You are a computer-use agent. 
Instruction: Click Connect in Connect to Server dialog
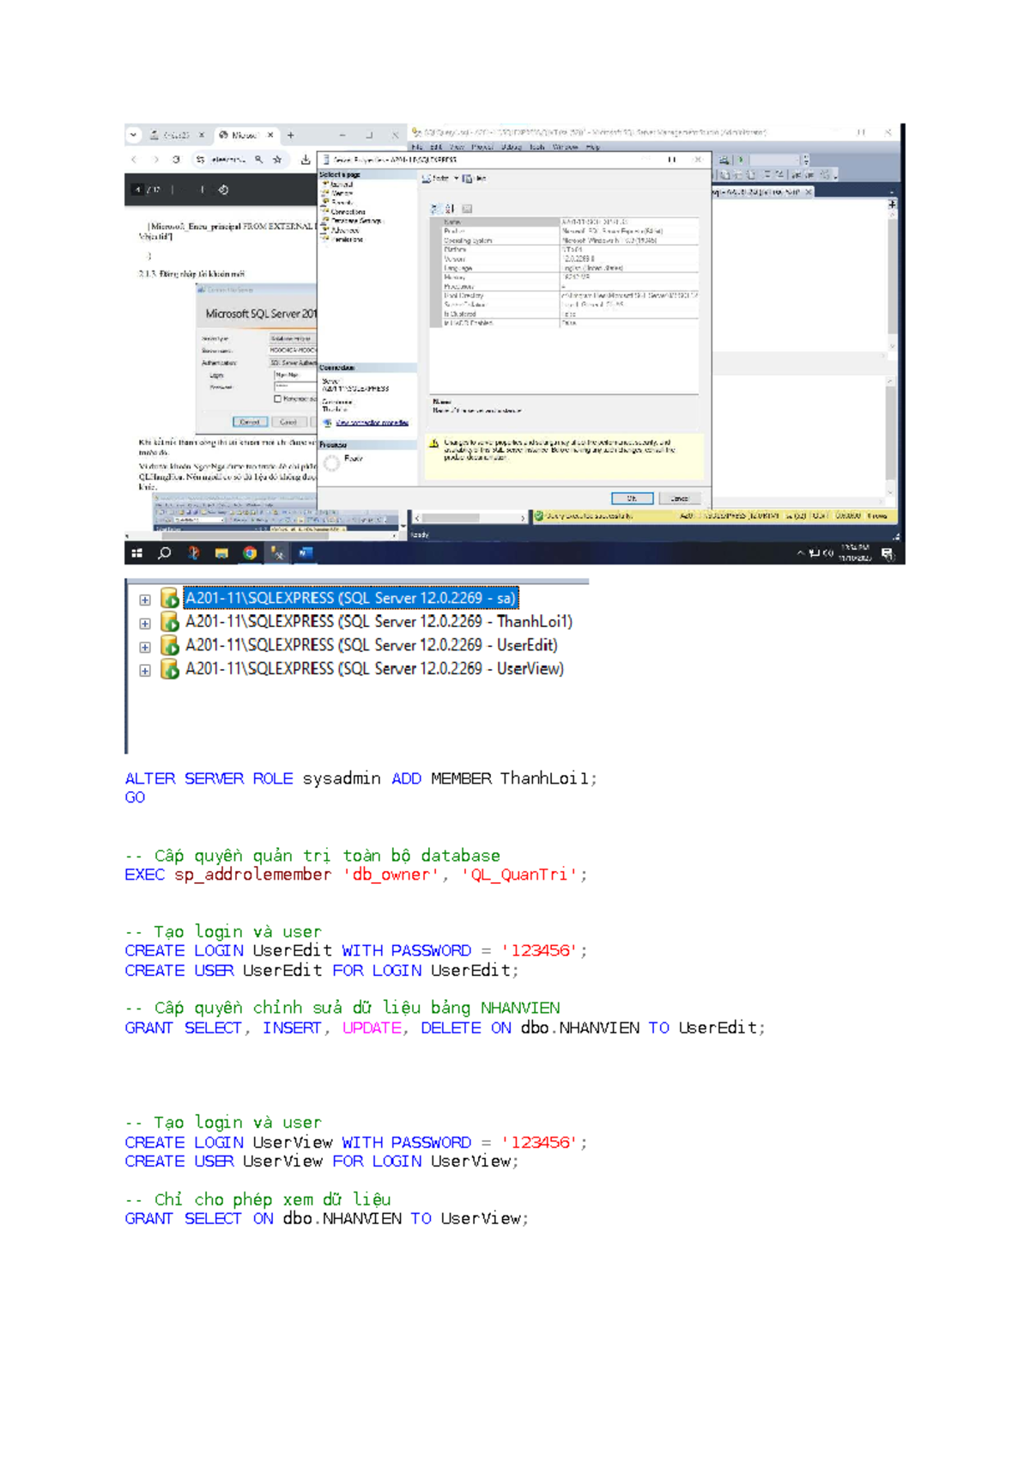click(250, 422)
